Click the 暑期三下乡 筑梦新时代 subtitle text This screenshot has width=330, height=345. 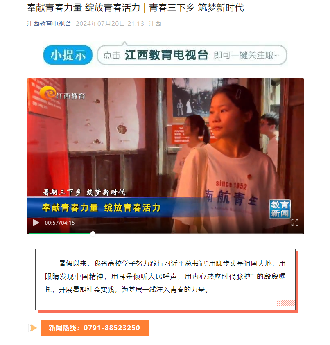click(84, 192)
